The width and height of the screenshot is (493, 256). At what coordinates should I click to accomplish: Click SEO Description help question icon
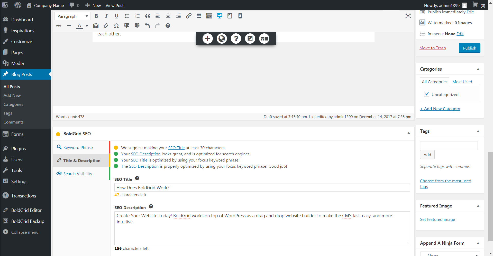pyautogui.click(x=151, y=206)
